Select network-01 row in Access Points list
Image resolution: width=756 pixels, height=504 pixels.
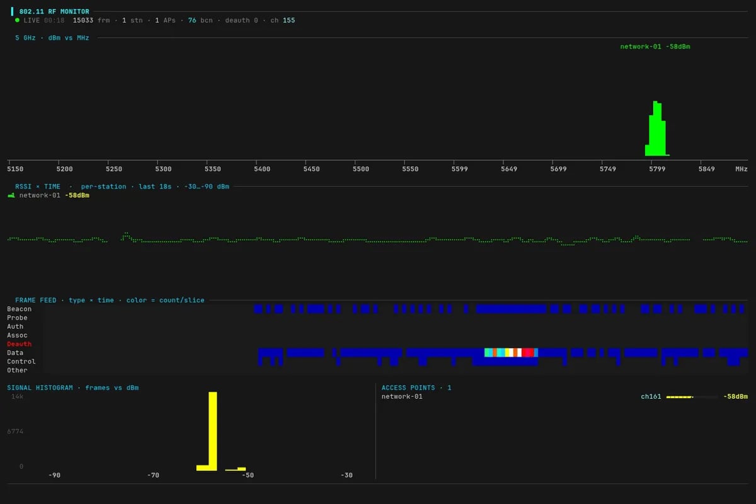click(564, 396)
